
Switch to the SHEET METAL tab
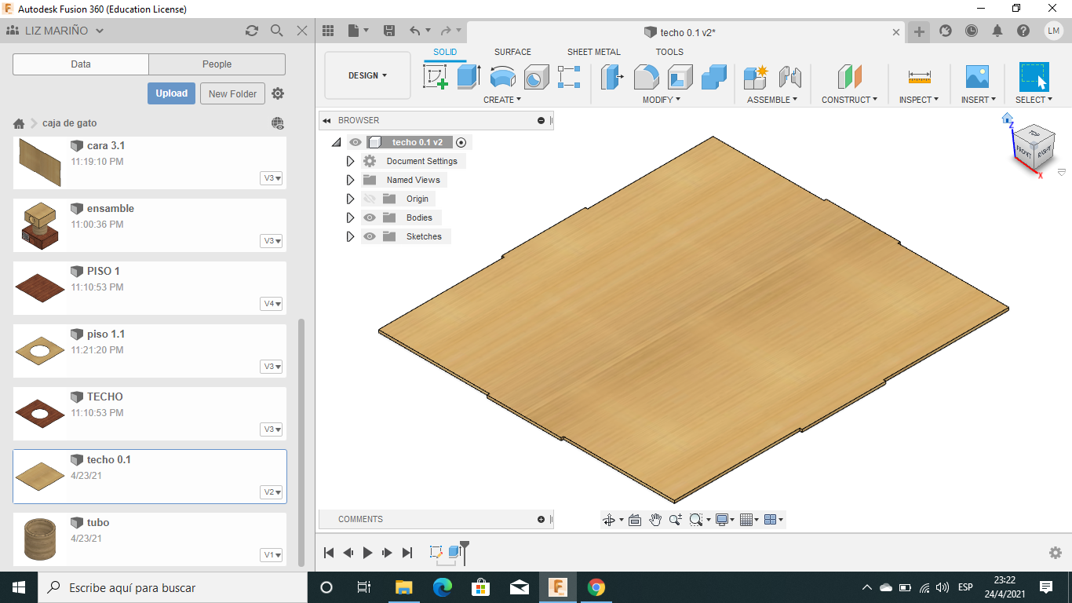(594, 52)
